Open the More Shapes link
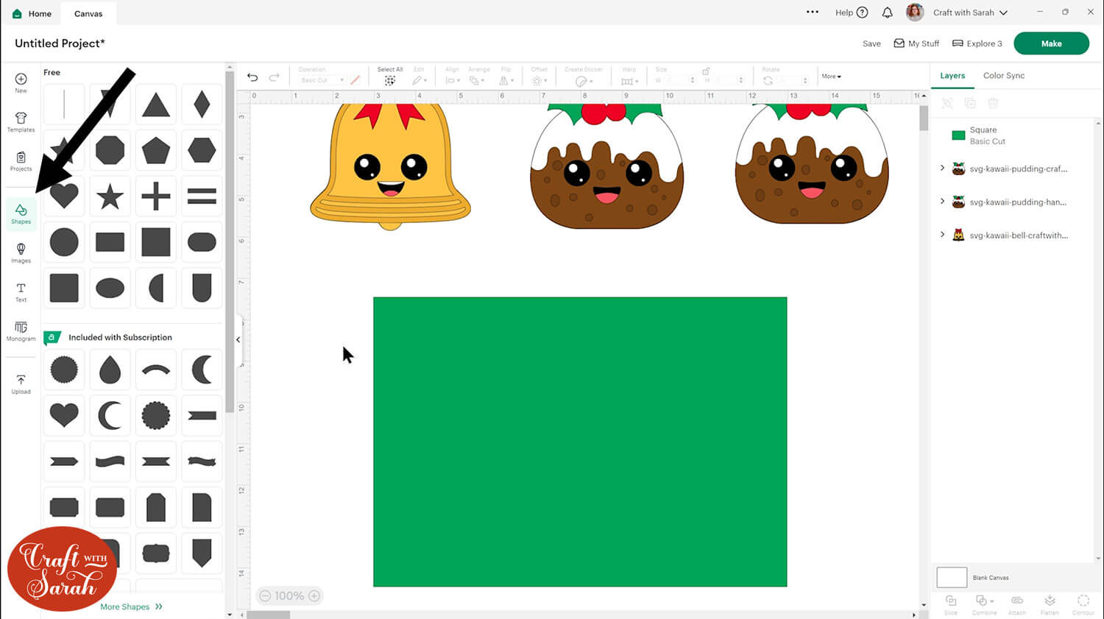Image resolution: width=1104 pixels, height=619 pixels. pyautogui.click(x=131, y=606)
